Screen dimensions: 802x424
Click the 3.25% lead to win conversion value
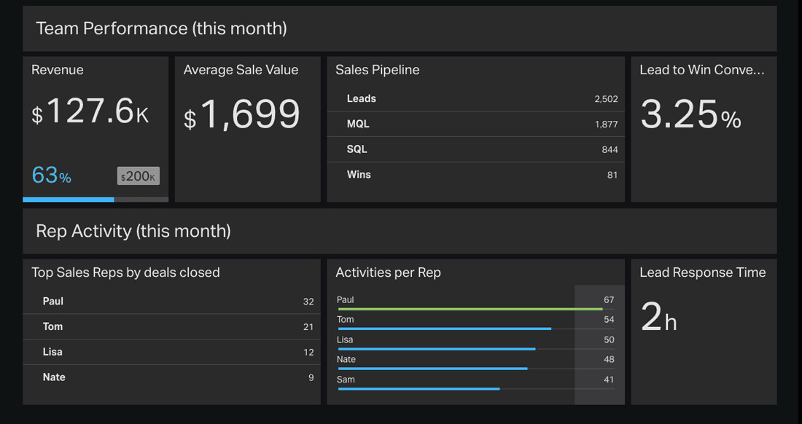(x=690, y=115)
